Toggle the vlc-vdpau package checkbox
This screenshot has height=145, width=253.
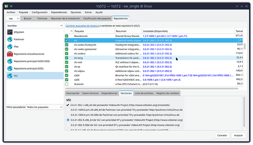coord(67,71)
